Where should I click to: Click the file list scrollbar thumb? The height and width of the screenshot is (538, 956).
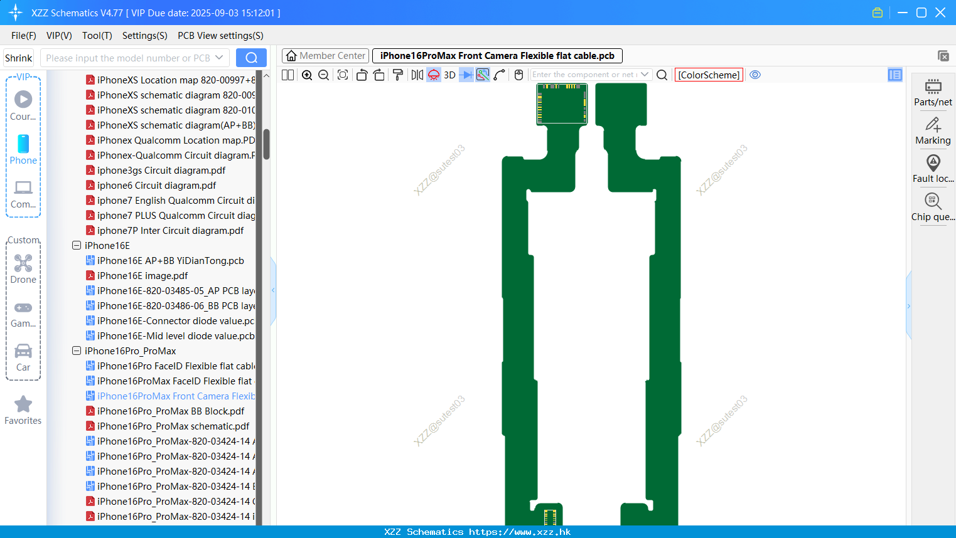tap(266, 144)
